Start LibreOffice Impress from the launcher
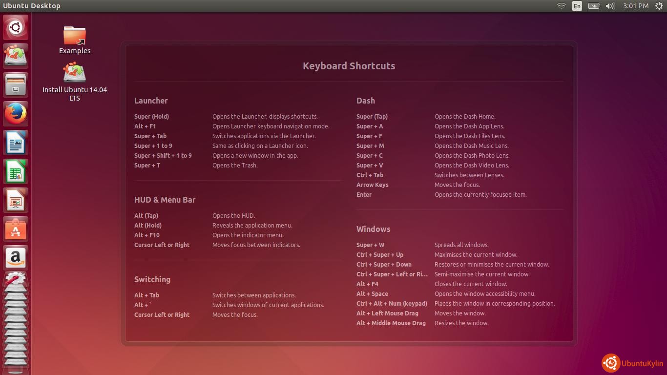This screenshot has height=375, width=667. tap(16, 200)
